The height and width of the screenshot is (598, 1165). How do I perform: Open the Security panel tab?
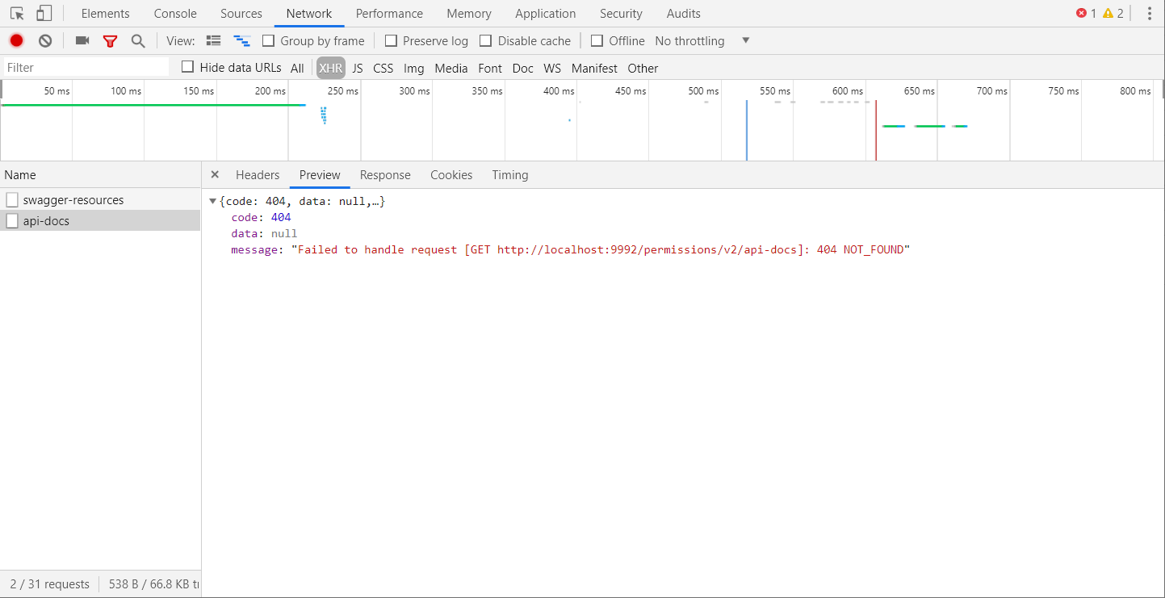tap(621, 14)
